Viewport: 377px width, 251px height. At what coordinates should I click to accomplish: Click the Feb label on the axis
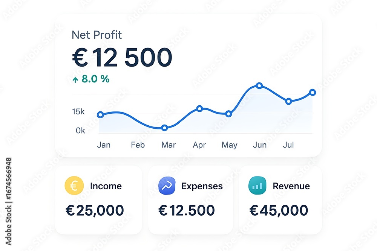[x=138, y=145]
